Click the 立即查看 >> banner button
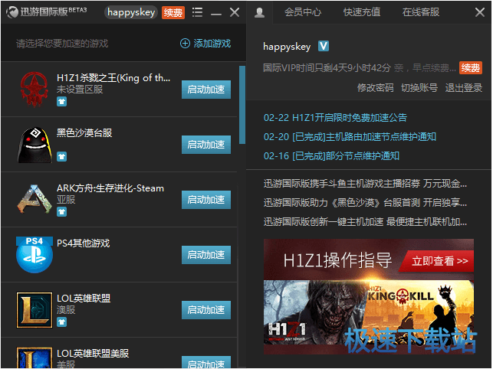This screenshot has width=493, height=369. pos(437,261)
